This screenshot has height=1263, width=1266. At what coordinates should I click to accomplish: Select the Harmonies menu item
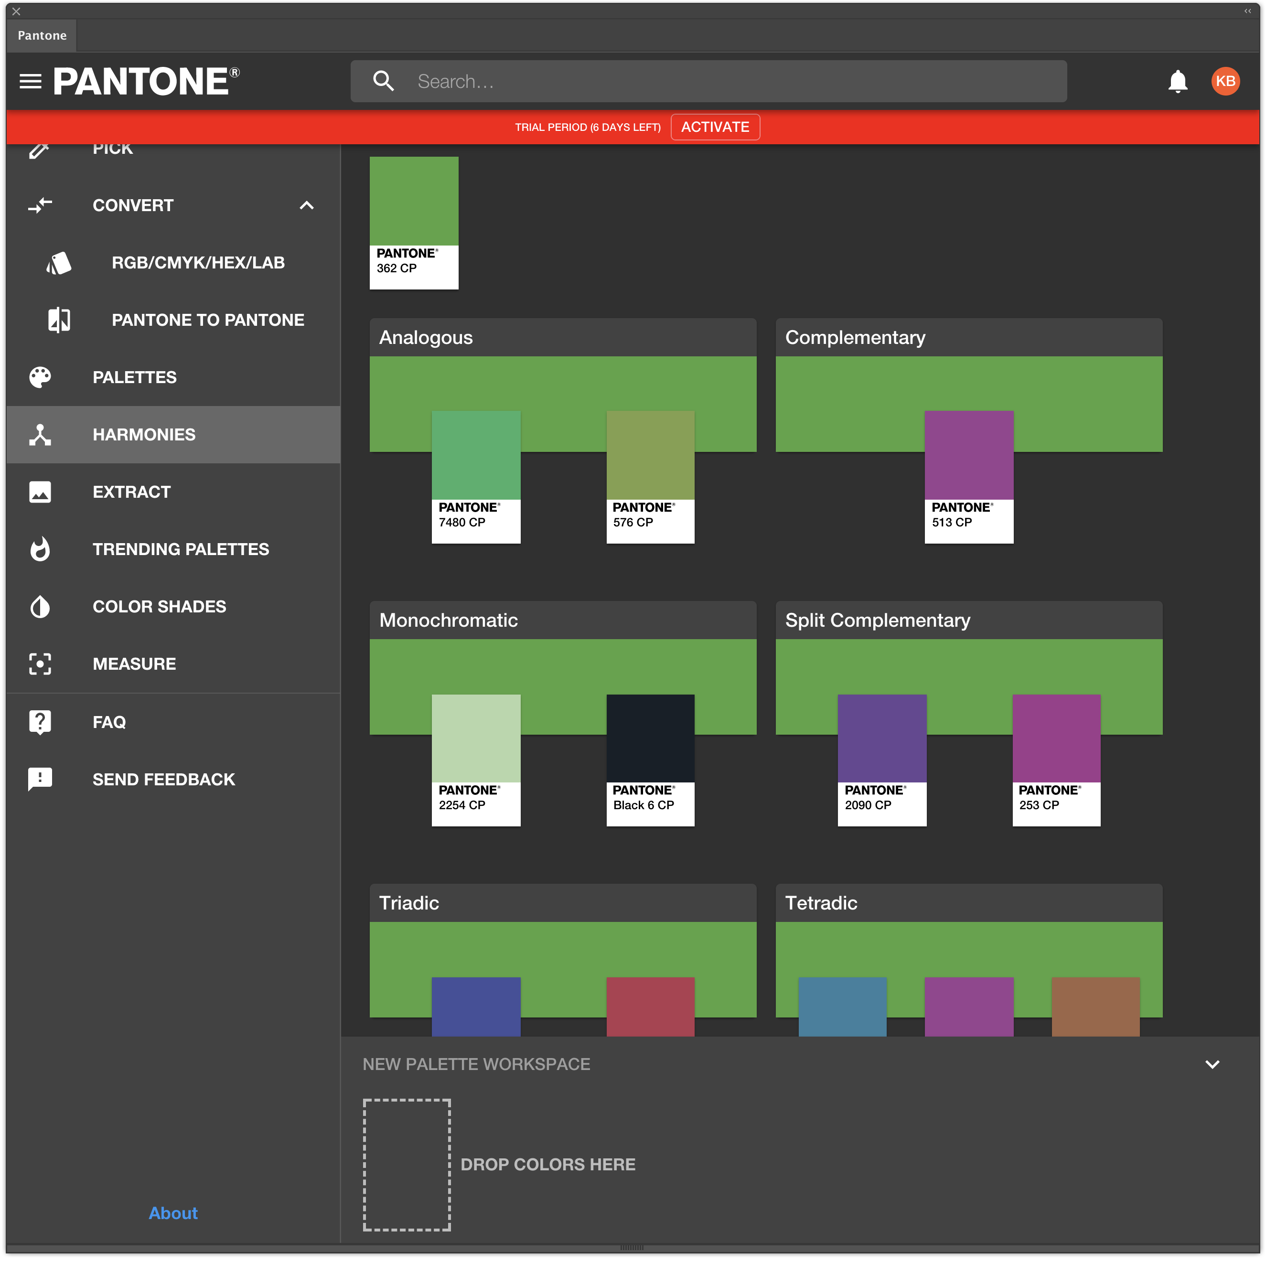pos(173,435)
